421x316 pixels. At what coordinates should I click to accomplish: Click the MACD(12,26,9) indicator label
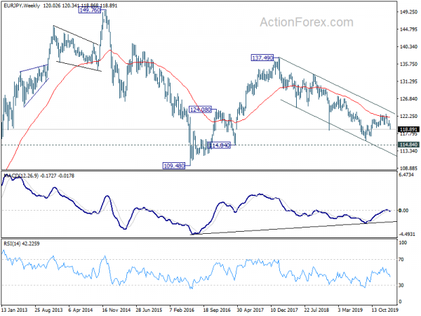point(20,176)
